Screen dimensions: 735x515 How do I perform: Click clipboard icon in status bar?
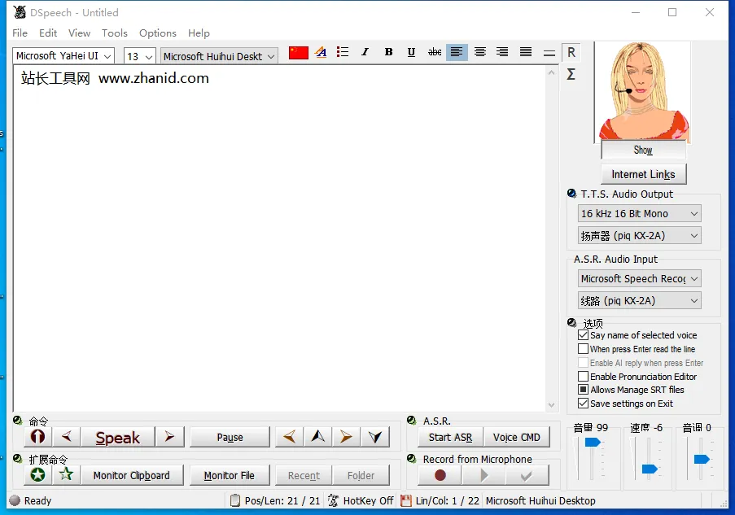pos(235,500)
